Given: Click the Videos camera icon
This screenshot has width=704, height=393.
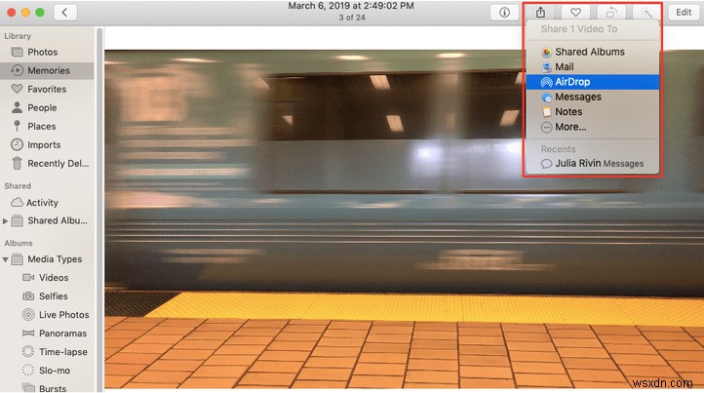Looking at the screenshot, I should coord(28,278).
